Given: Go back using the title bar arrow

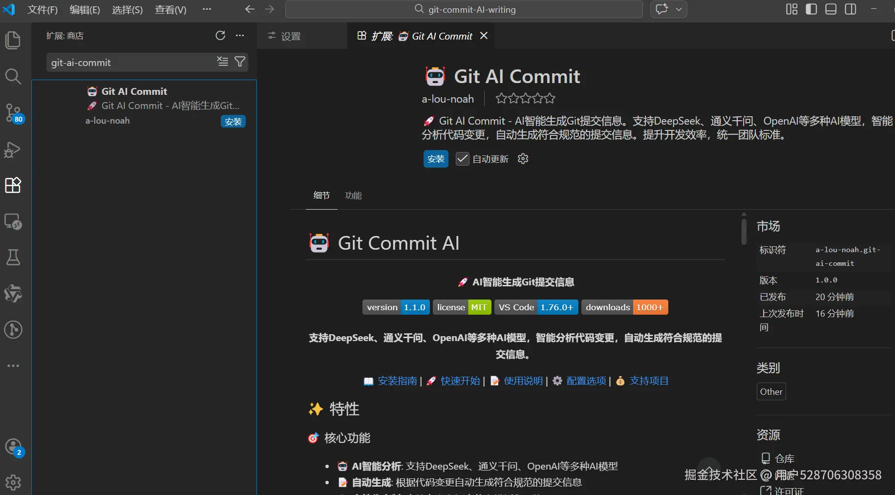Looking at the screenshot, I should coord(250,9).
